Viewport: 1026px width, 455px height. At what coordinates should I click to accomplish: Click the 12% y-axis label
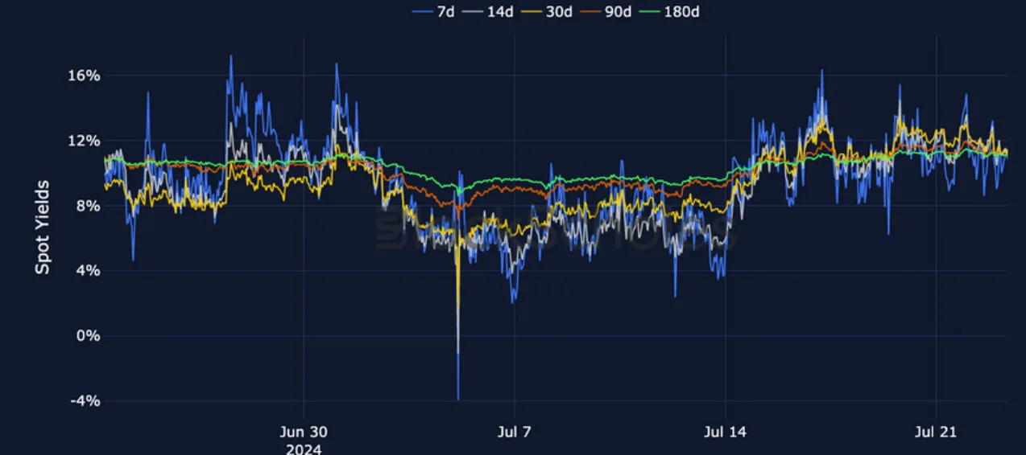coord(83,141)
